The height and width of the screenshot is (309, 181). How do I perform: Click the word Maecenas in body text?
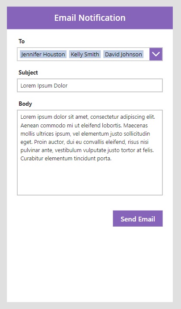click(x=136, y=125)
